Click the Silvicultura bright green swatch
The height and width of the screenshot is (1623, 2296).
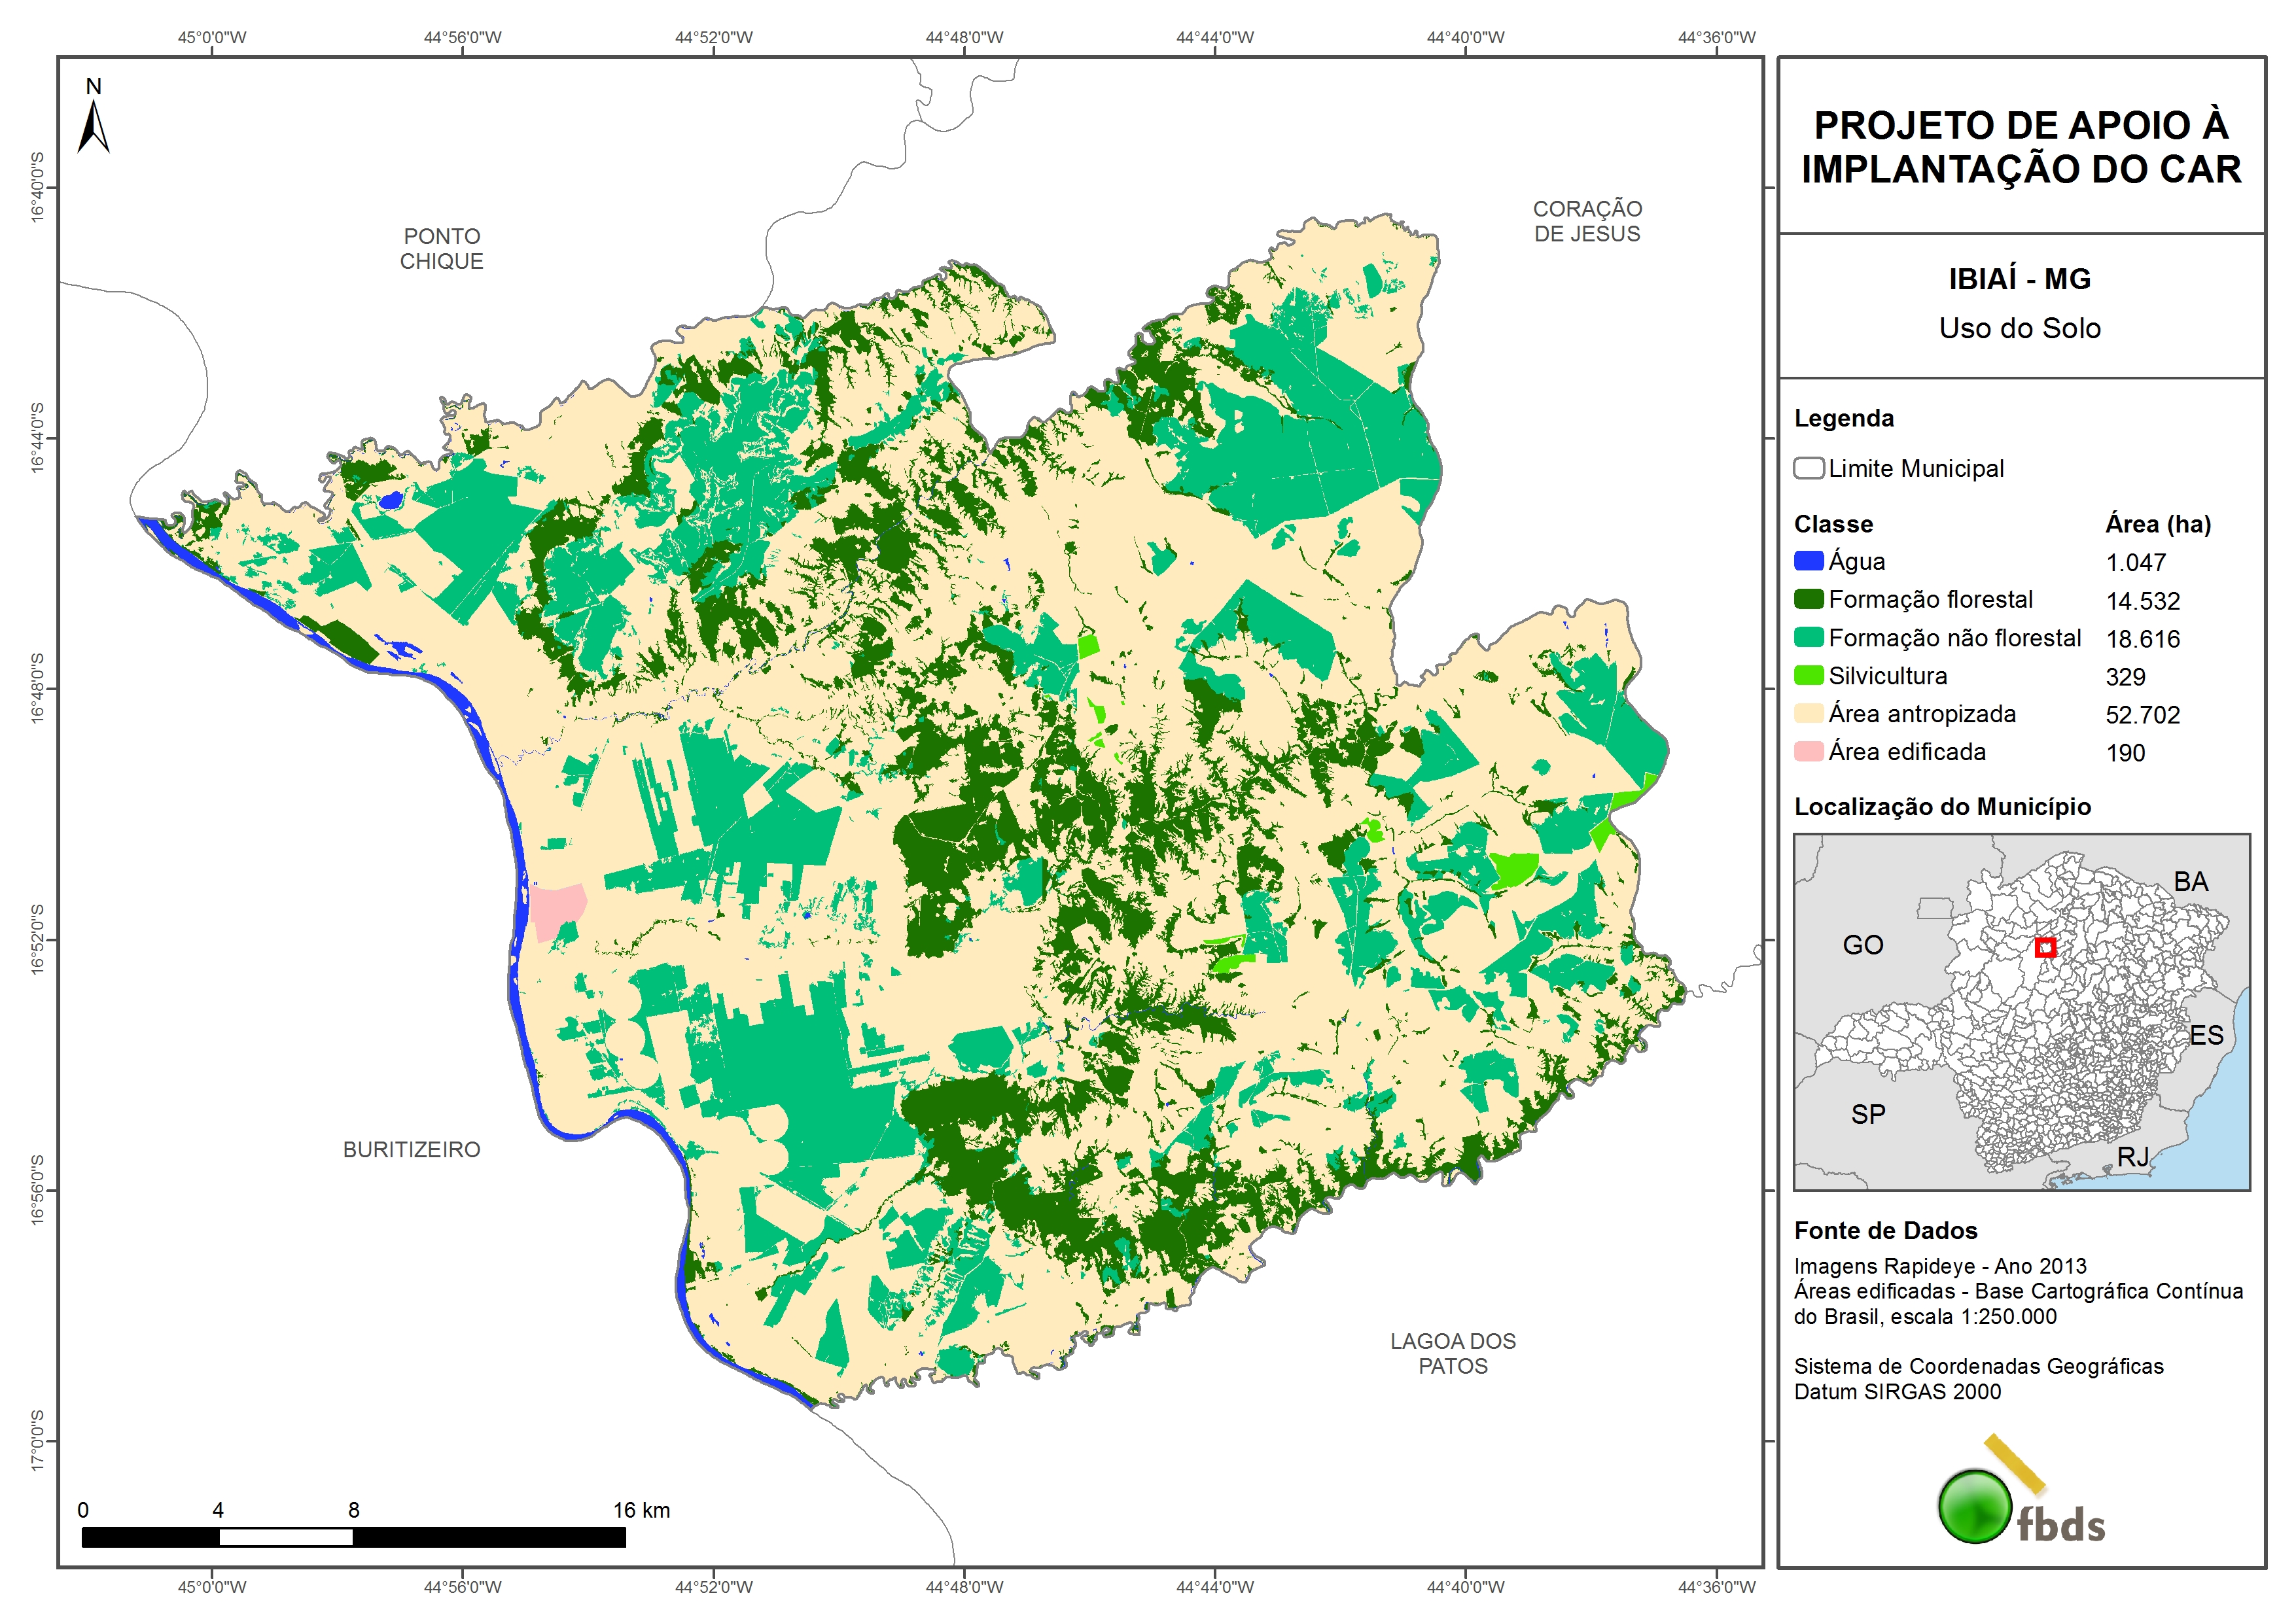click(x=1808, y=675)
